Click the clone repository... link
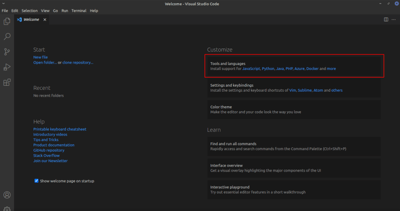400x211 pixels. pyautogui.click(x=78, y=63)
